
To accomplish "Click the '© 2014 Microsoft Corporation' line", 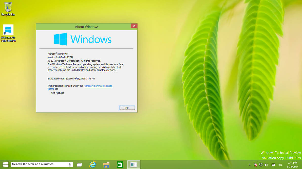I will click(74, 61).
